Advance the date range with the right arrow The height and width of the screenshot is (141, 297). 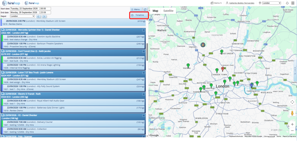point(44,16)
